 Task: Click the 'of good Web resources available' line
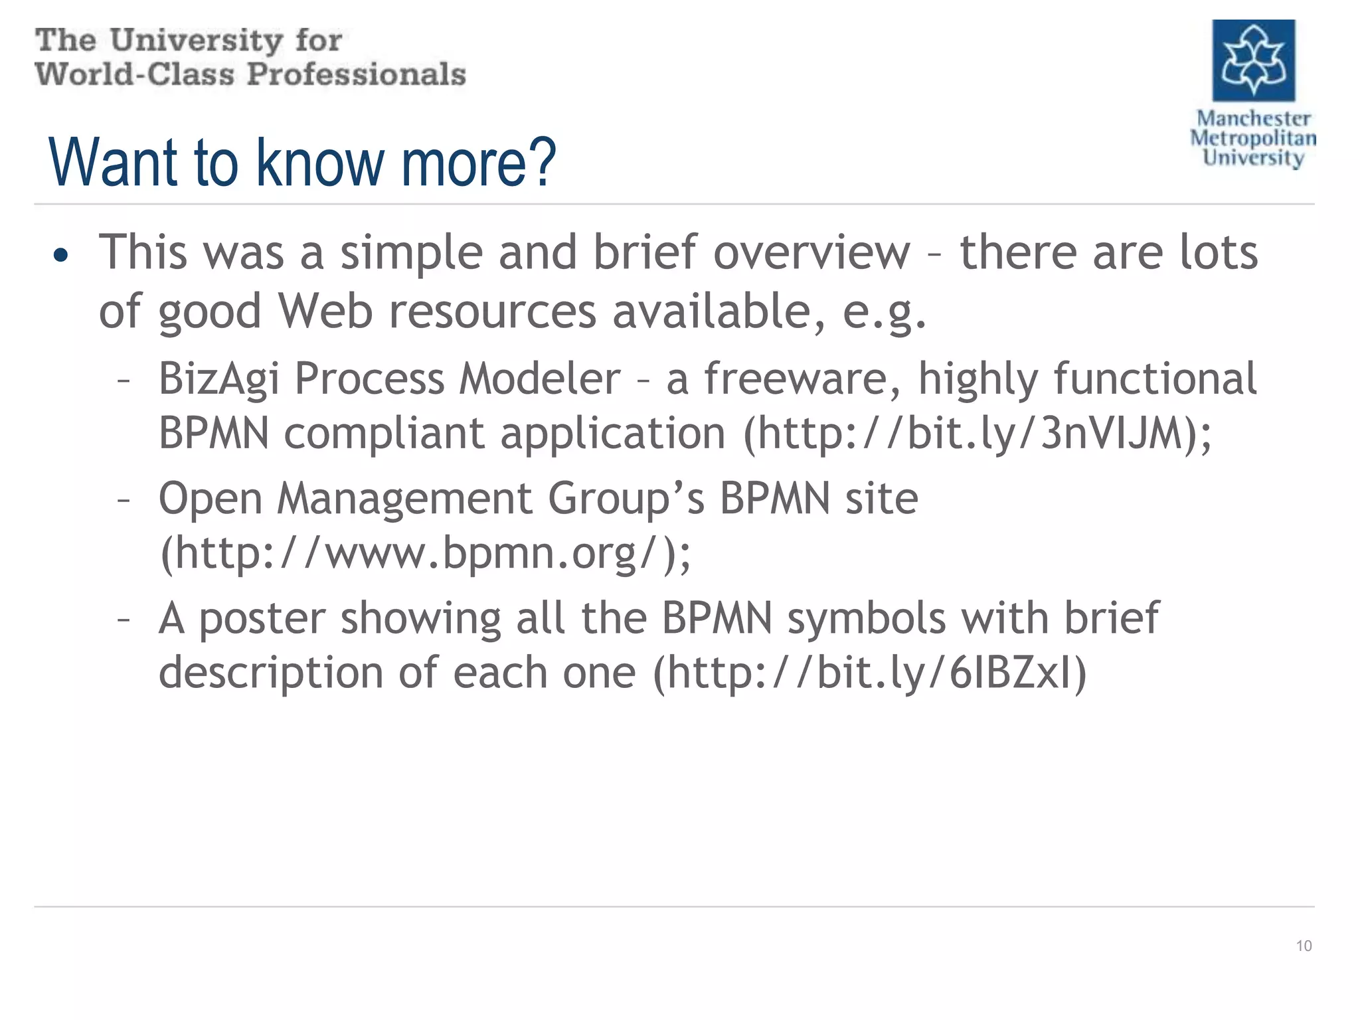coord(462,311)
